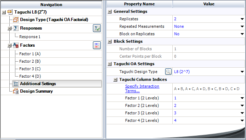
Task: Click the Taguchi L8 root folder icon
Action: click(x=10, y=12)
